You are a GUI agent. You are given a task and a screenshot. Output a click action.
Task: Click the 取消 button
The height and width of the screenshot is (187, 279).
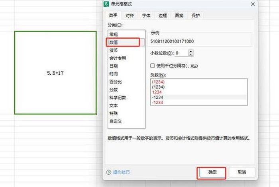[242, 172]
